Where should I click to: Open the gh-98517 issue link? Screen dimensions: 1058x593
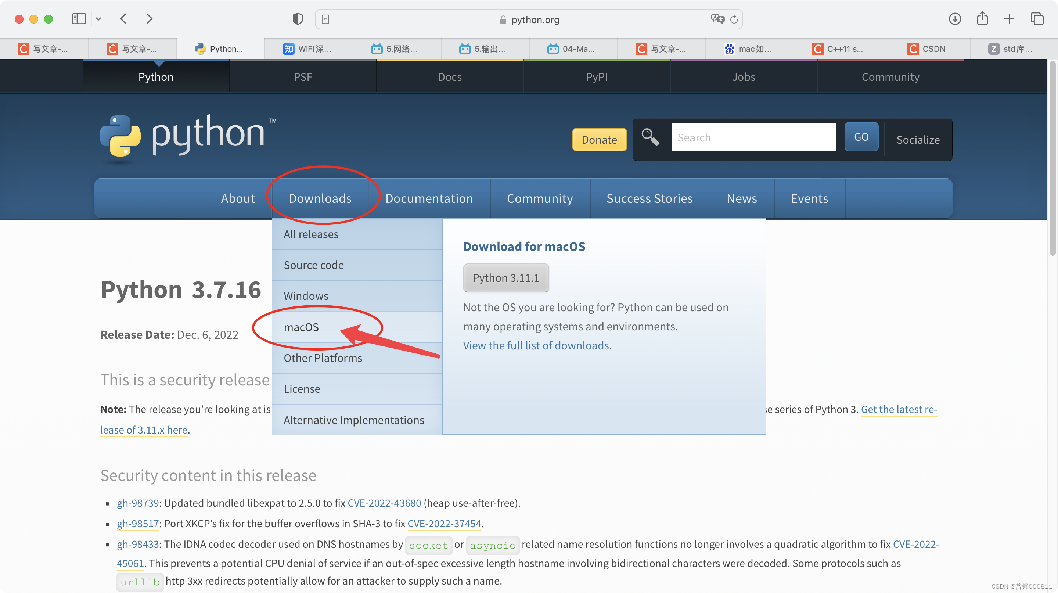click(138, 523)
